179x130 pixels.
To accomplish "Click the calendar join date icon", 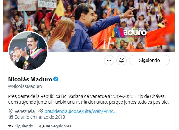I will [10, 117].
